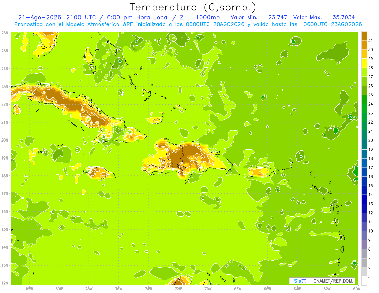Click the '23' label on the color scale

point(371,113)
